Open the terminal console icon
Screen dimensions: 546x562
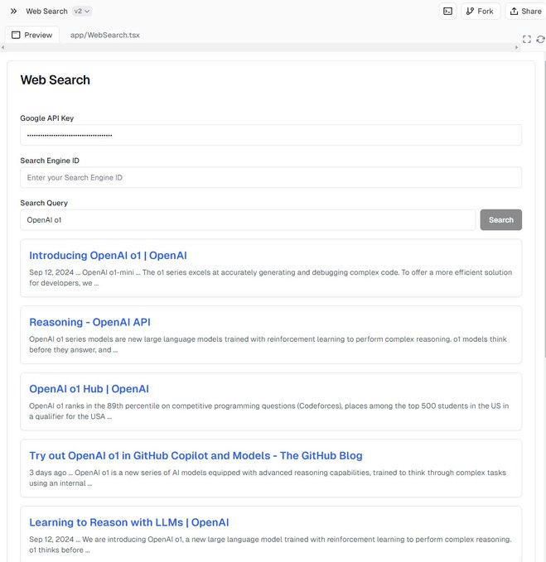447,11
